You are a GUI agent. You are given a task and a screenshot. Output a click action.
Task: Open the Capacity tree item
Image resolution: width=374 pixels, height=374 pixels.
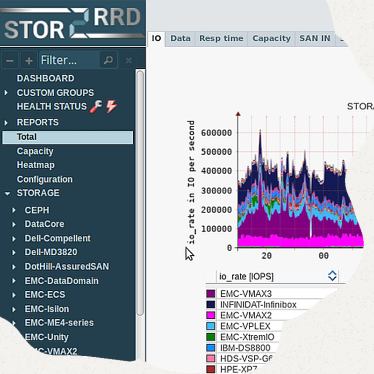point(35,151)
